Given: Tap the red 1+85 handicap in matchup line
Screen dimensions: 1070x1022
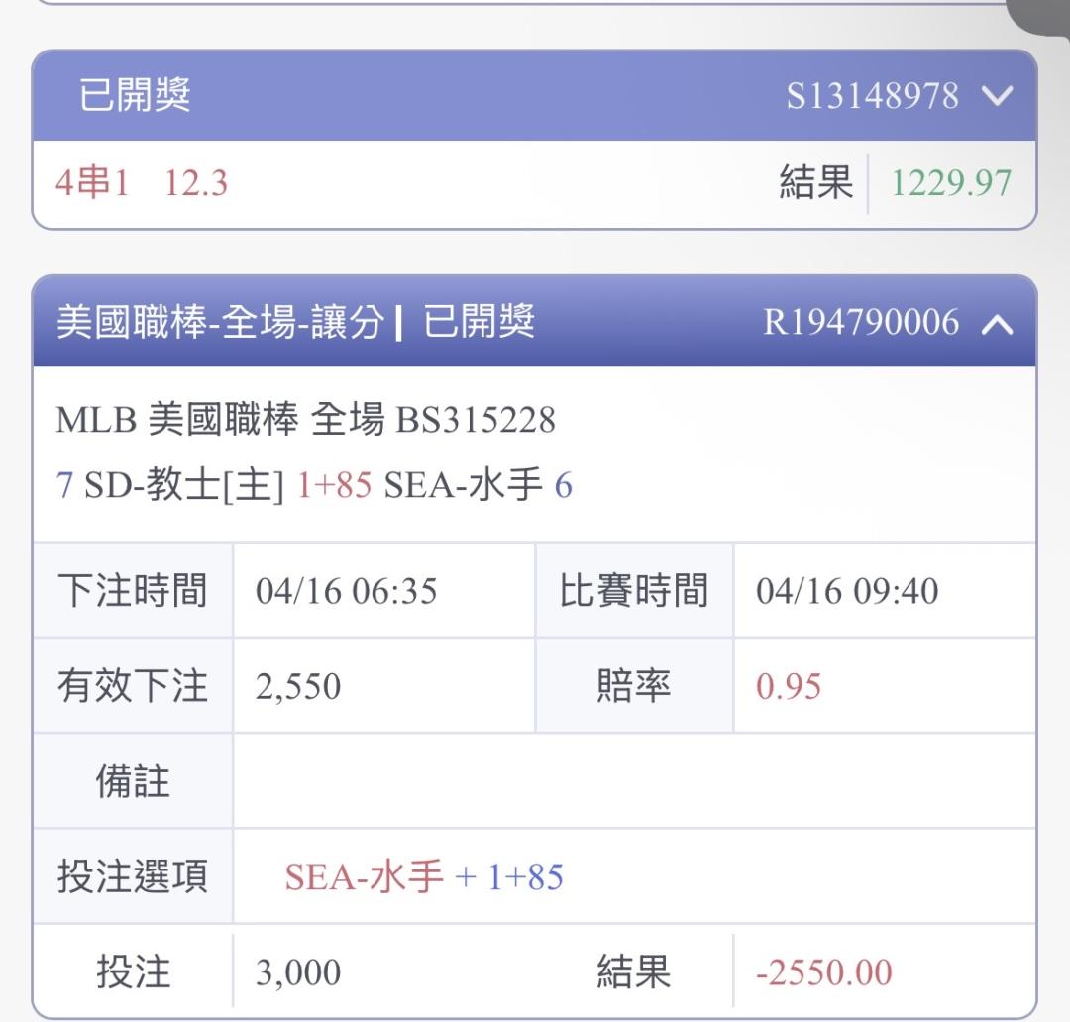Looking at the screenshot, I should 334,486.
